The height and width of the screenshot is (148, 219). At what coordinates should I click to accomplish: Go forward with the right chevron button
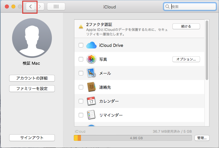point(40,7)
